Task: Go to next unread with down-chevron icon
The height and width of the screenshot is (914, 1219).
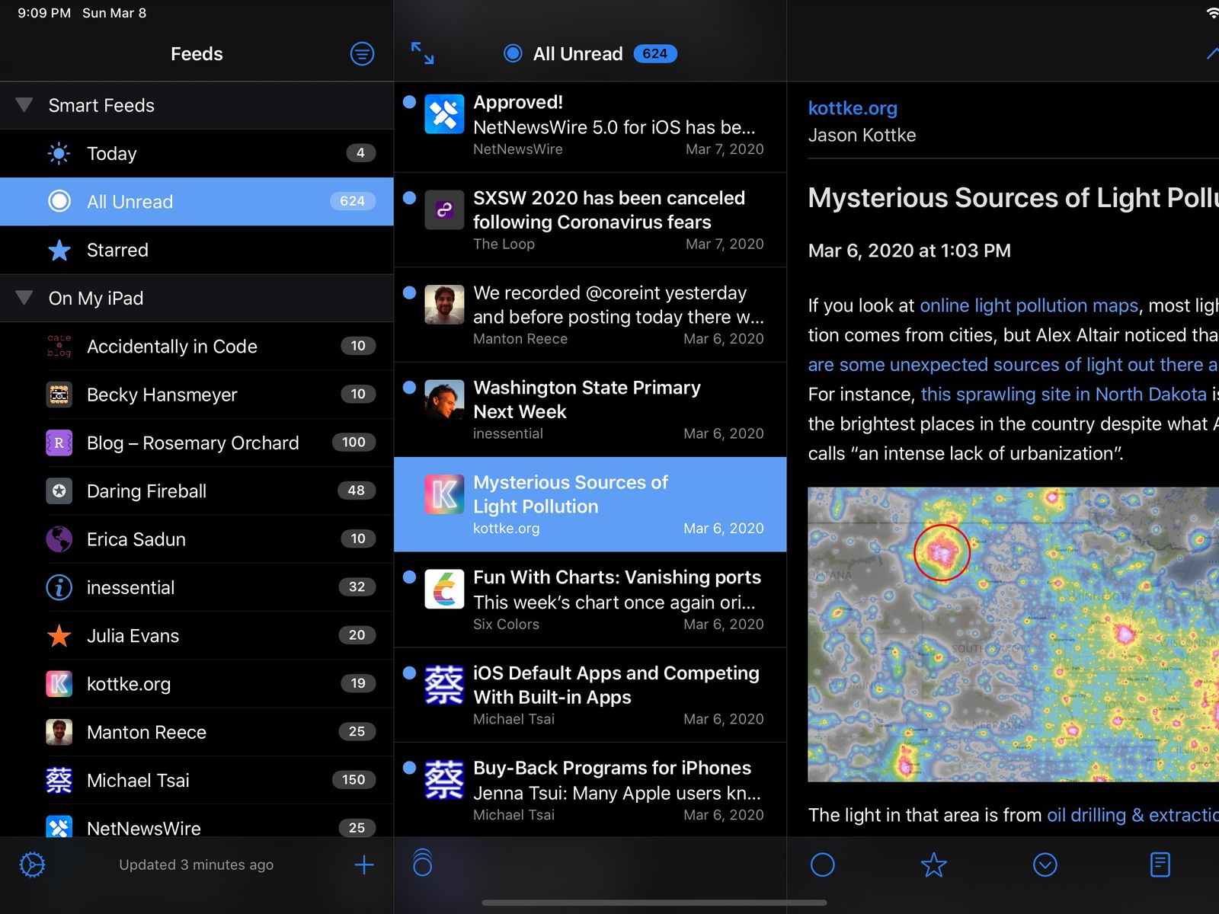Action: [1045, 864]
